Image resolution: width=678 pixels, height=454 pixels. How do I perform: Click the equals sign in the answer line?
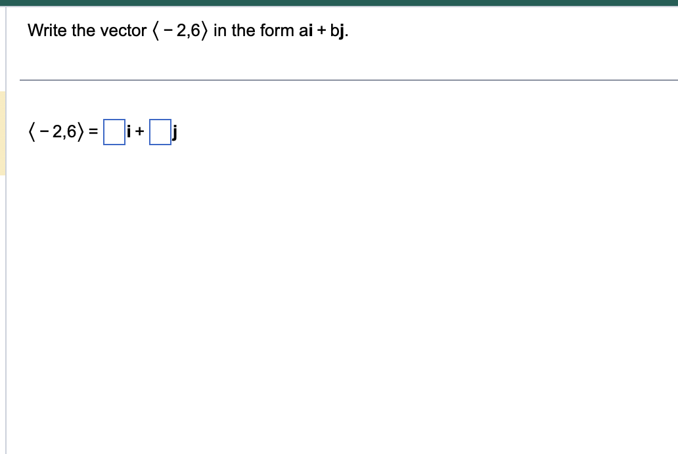point(94,131)
